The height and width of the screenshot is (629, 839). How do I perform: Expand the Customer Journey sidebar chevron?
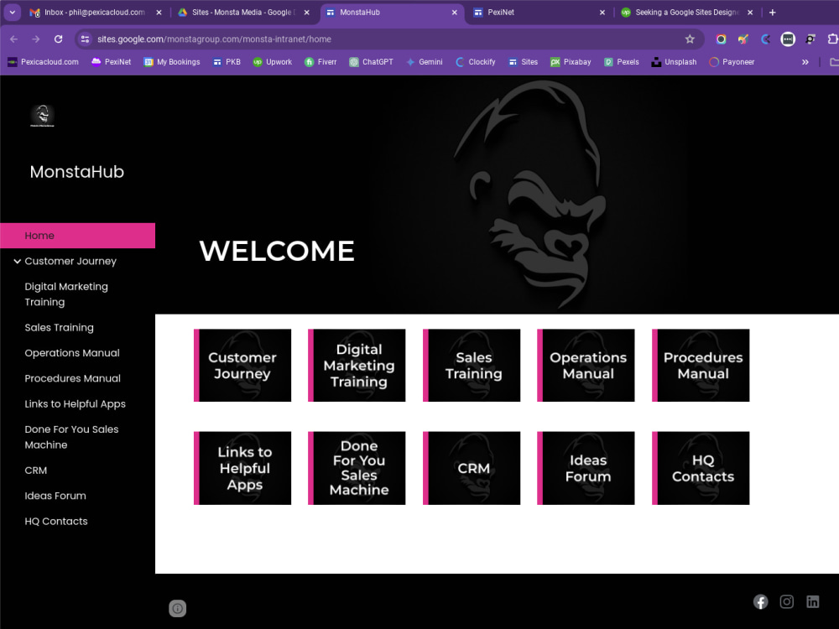point(17,261)
